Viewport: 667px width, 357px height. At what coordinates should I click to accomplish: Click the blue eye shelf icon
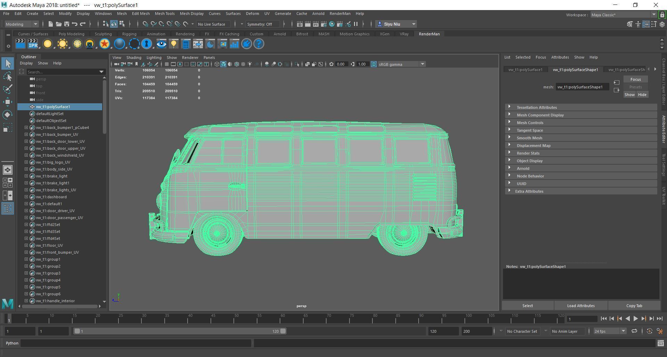pyautogui.click(x=161, y=44)
